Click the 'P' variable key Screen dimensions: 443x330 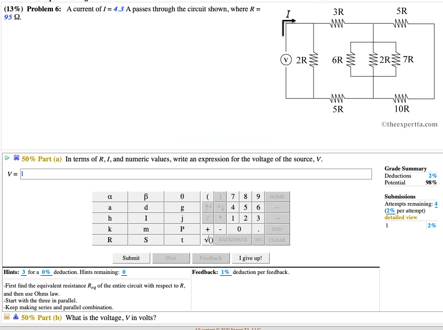(182, 229)
